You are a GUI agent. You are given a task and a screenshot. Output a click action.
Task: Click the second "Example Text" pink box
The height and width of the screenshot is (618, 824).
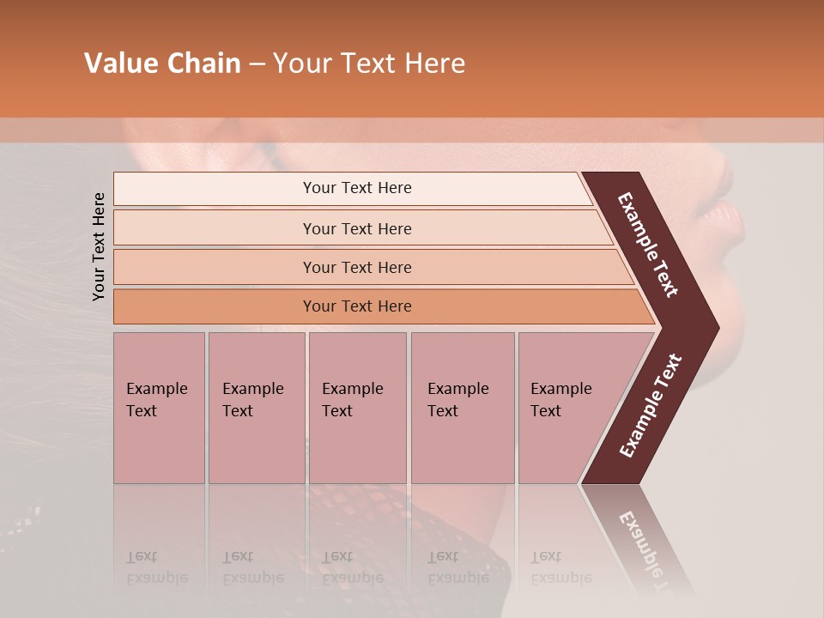click(x=256, y=407)
